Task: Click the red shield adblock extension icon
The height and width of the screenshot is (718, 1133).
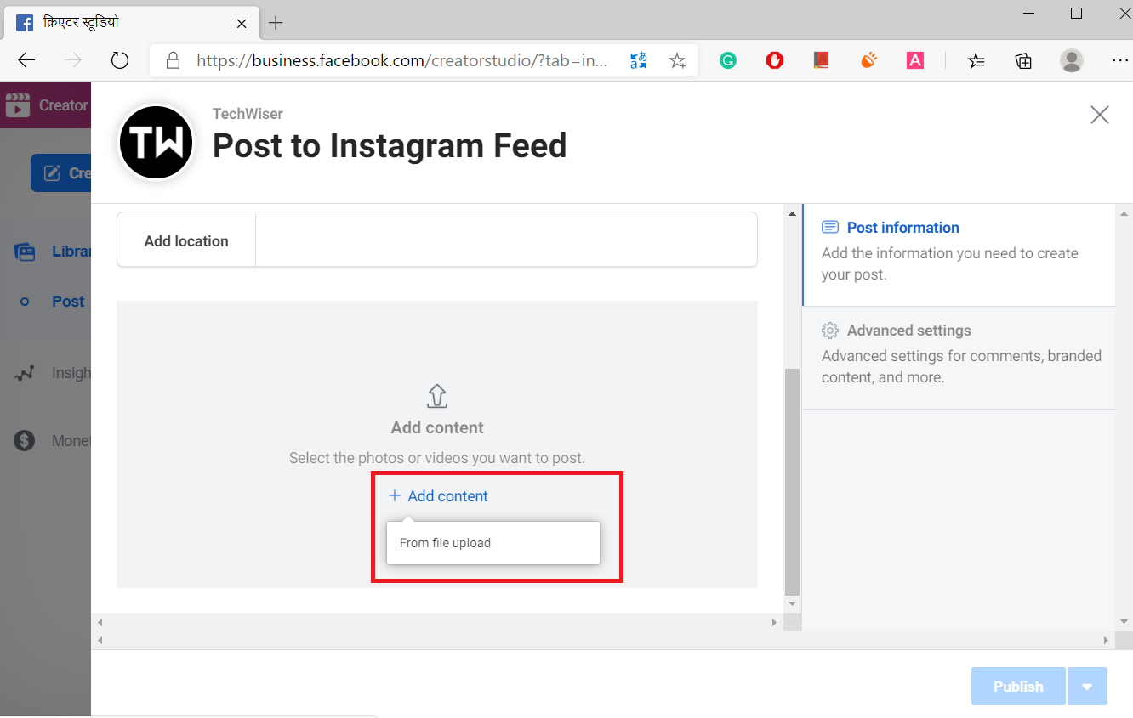Action: coord(775,60)
